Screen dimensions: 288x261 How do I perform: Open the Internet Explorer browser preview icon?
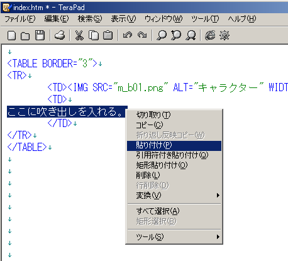(x=210, y=35)
